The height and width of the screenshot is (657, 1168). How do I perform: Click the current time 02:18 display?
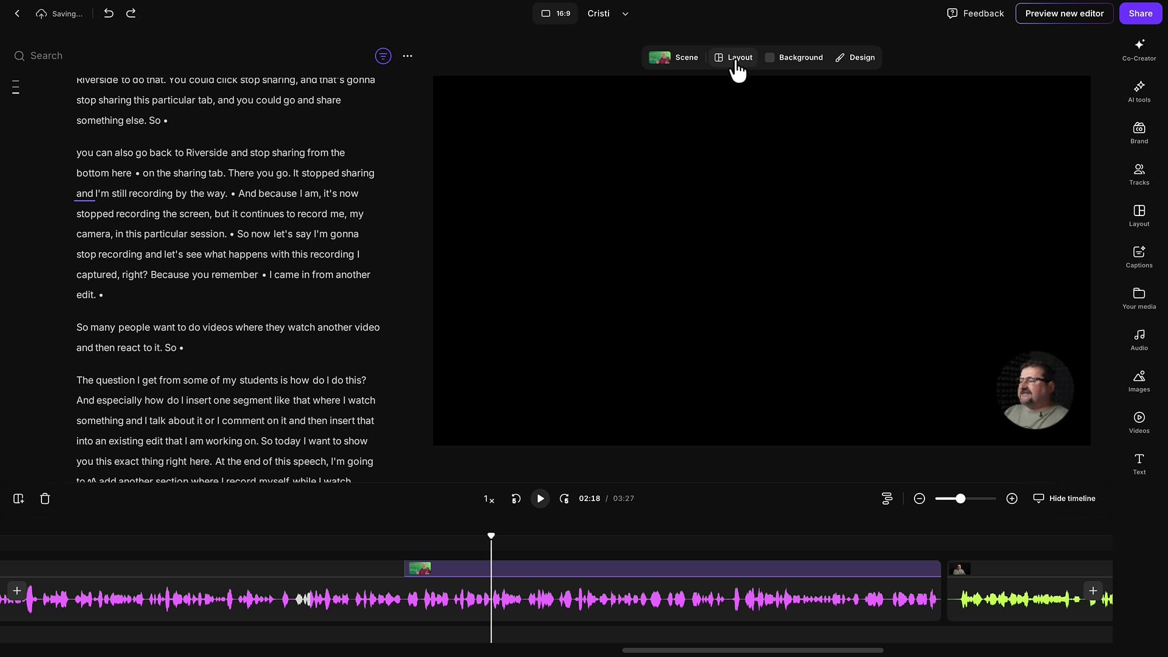coord(589,499)
